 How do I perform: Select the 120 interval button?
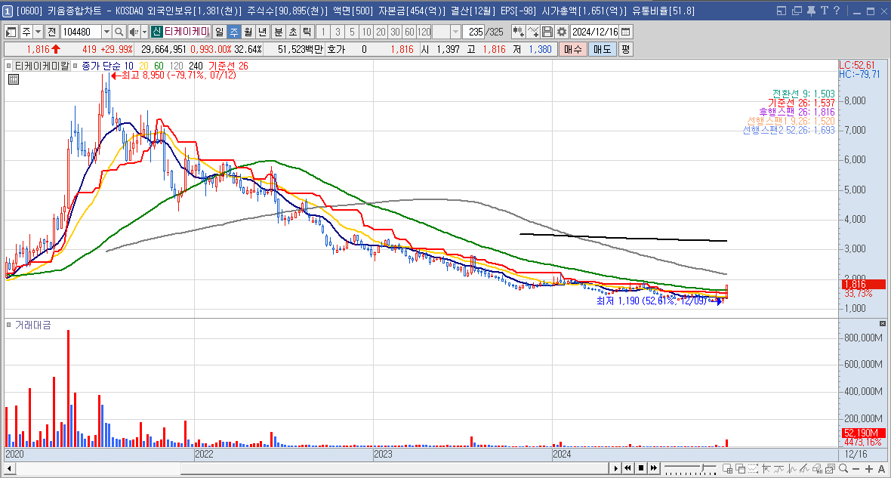coord(424,32)
